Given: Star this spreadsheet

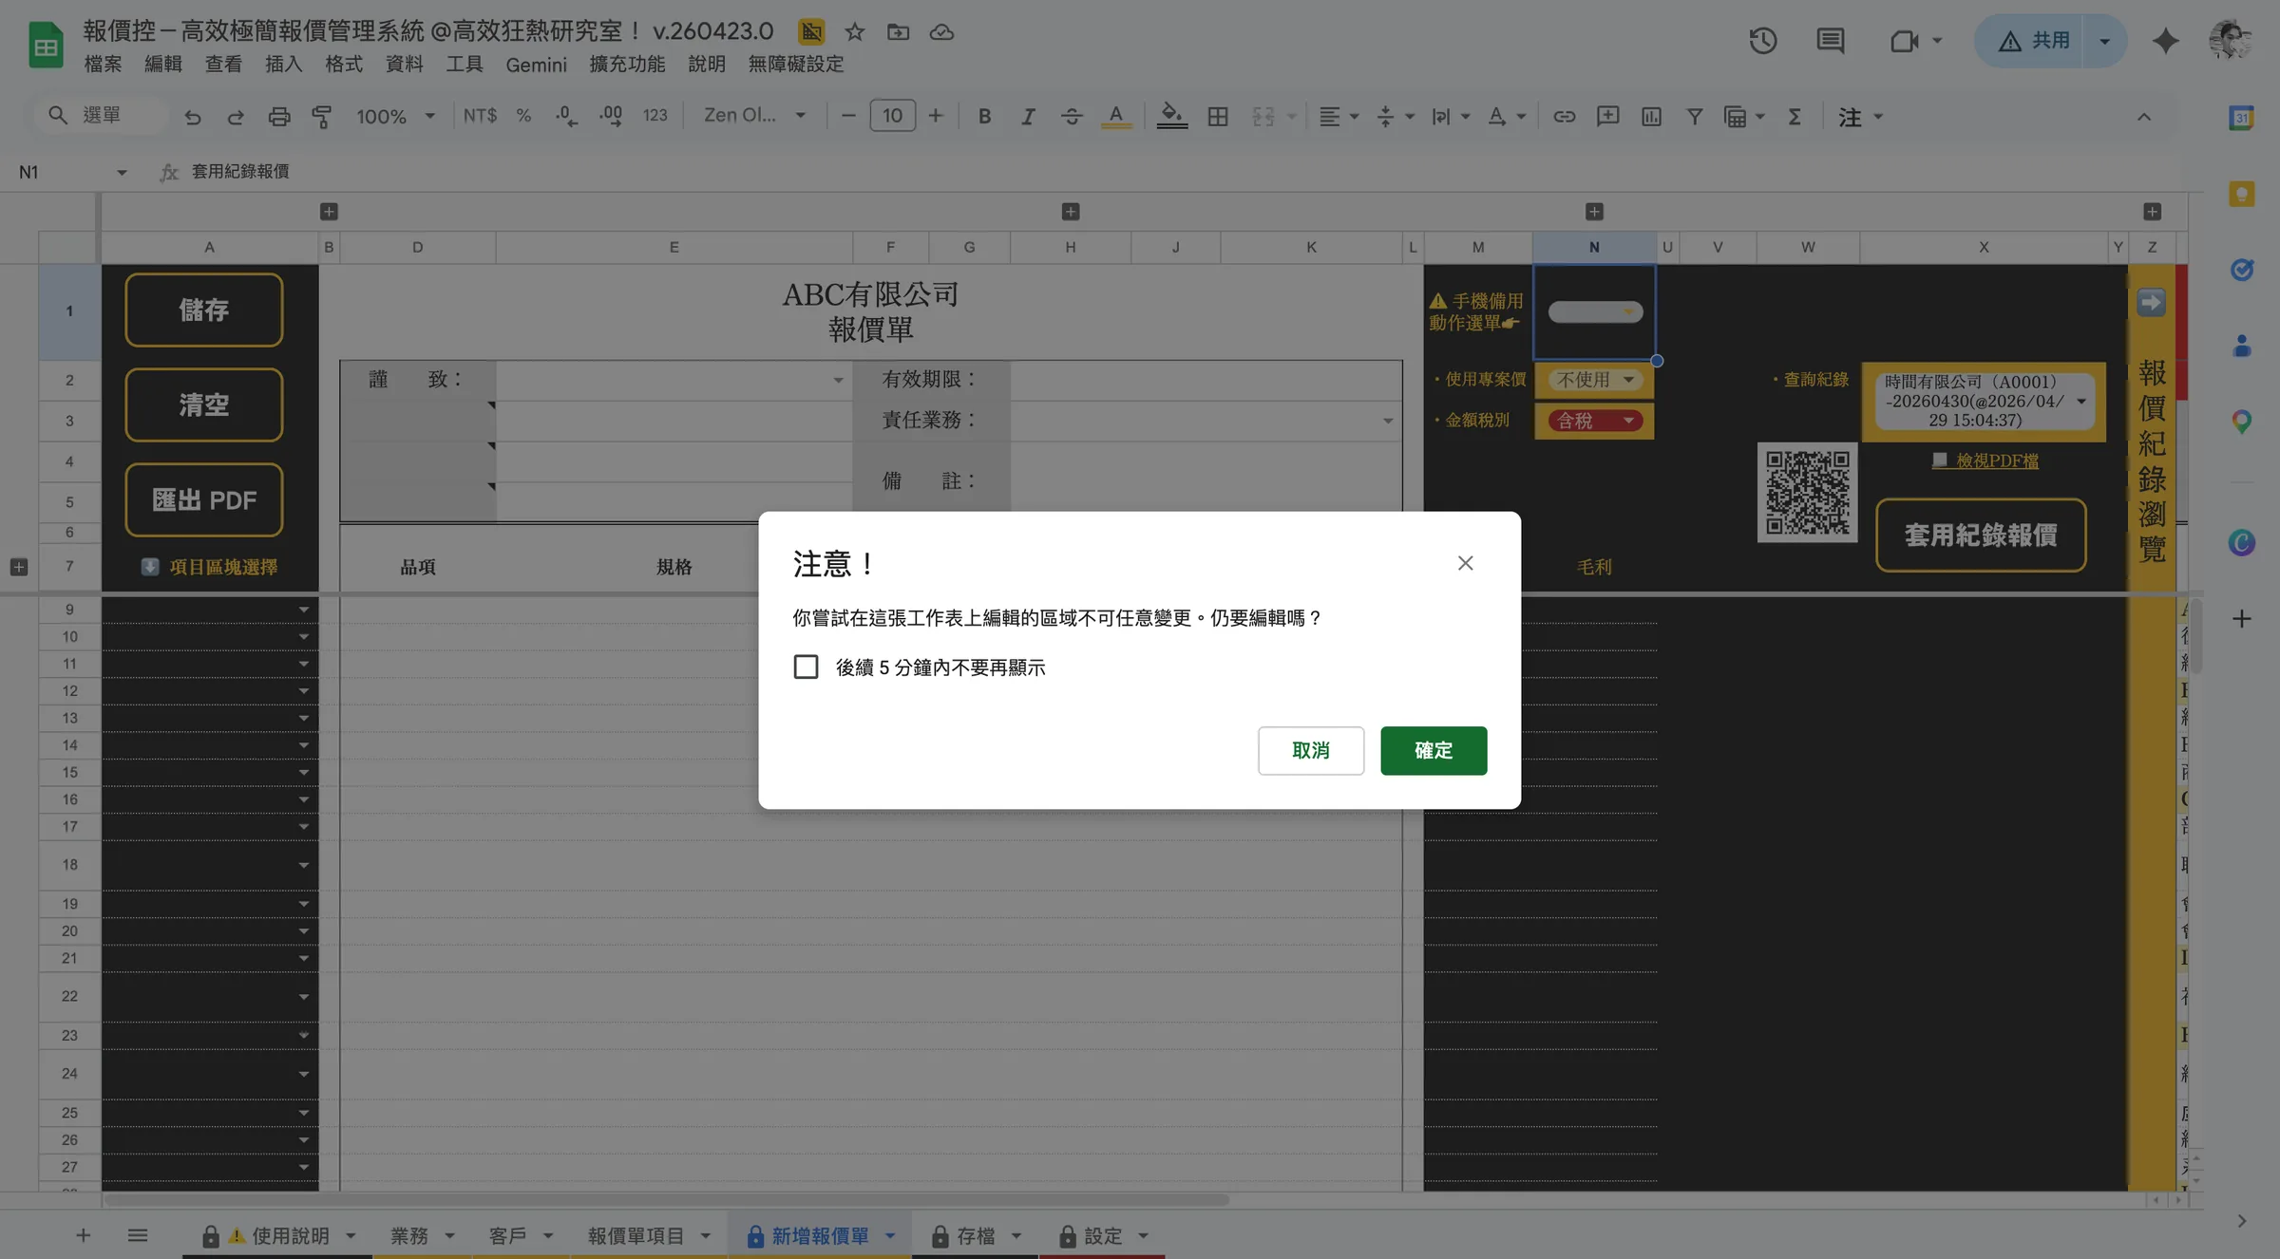Looking at the screenshot, I should click(854, 31).
